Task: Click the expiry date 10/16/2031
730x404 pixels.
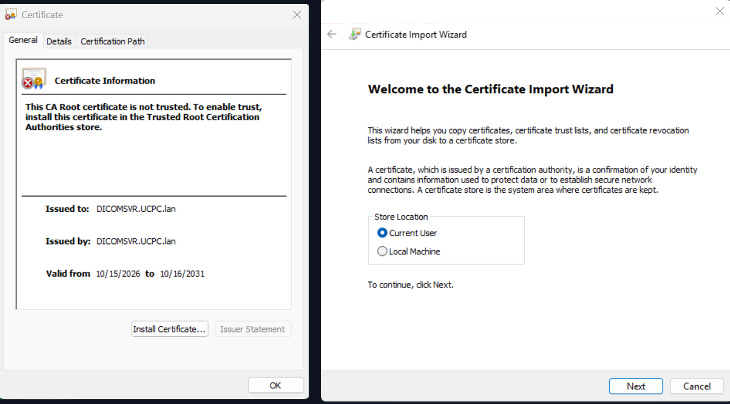Action: (x=182, y=273)
